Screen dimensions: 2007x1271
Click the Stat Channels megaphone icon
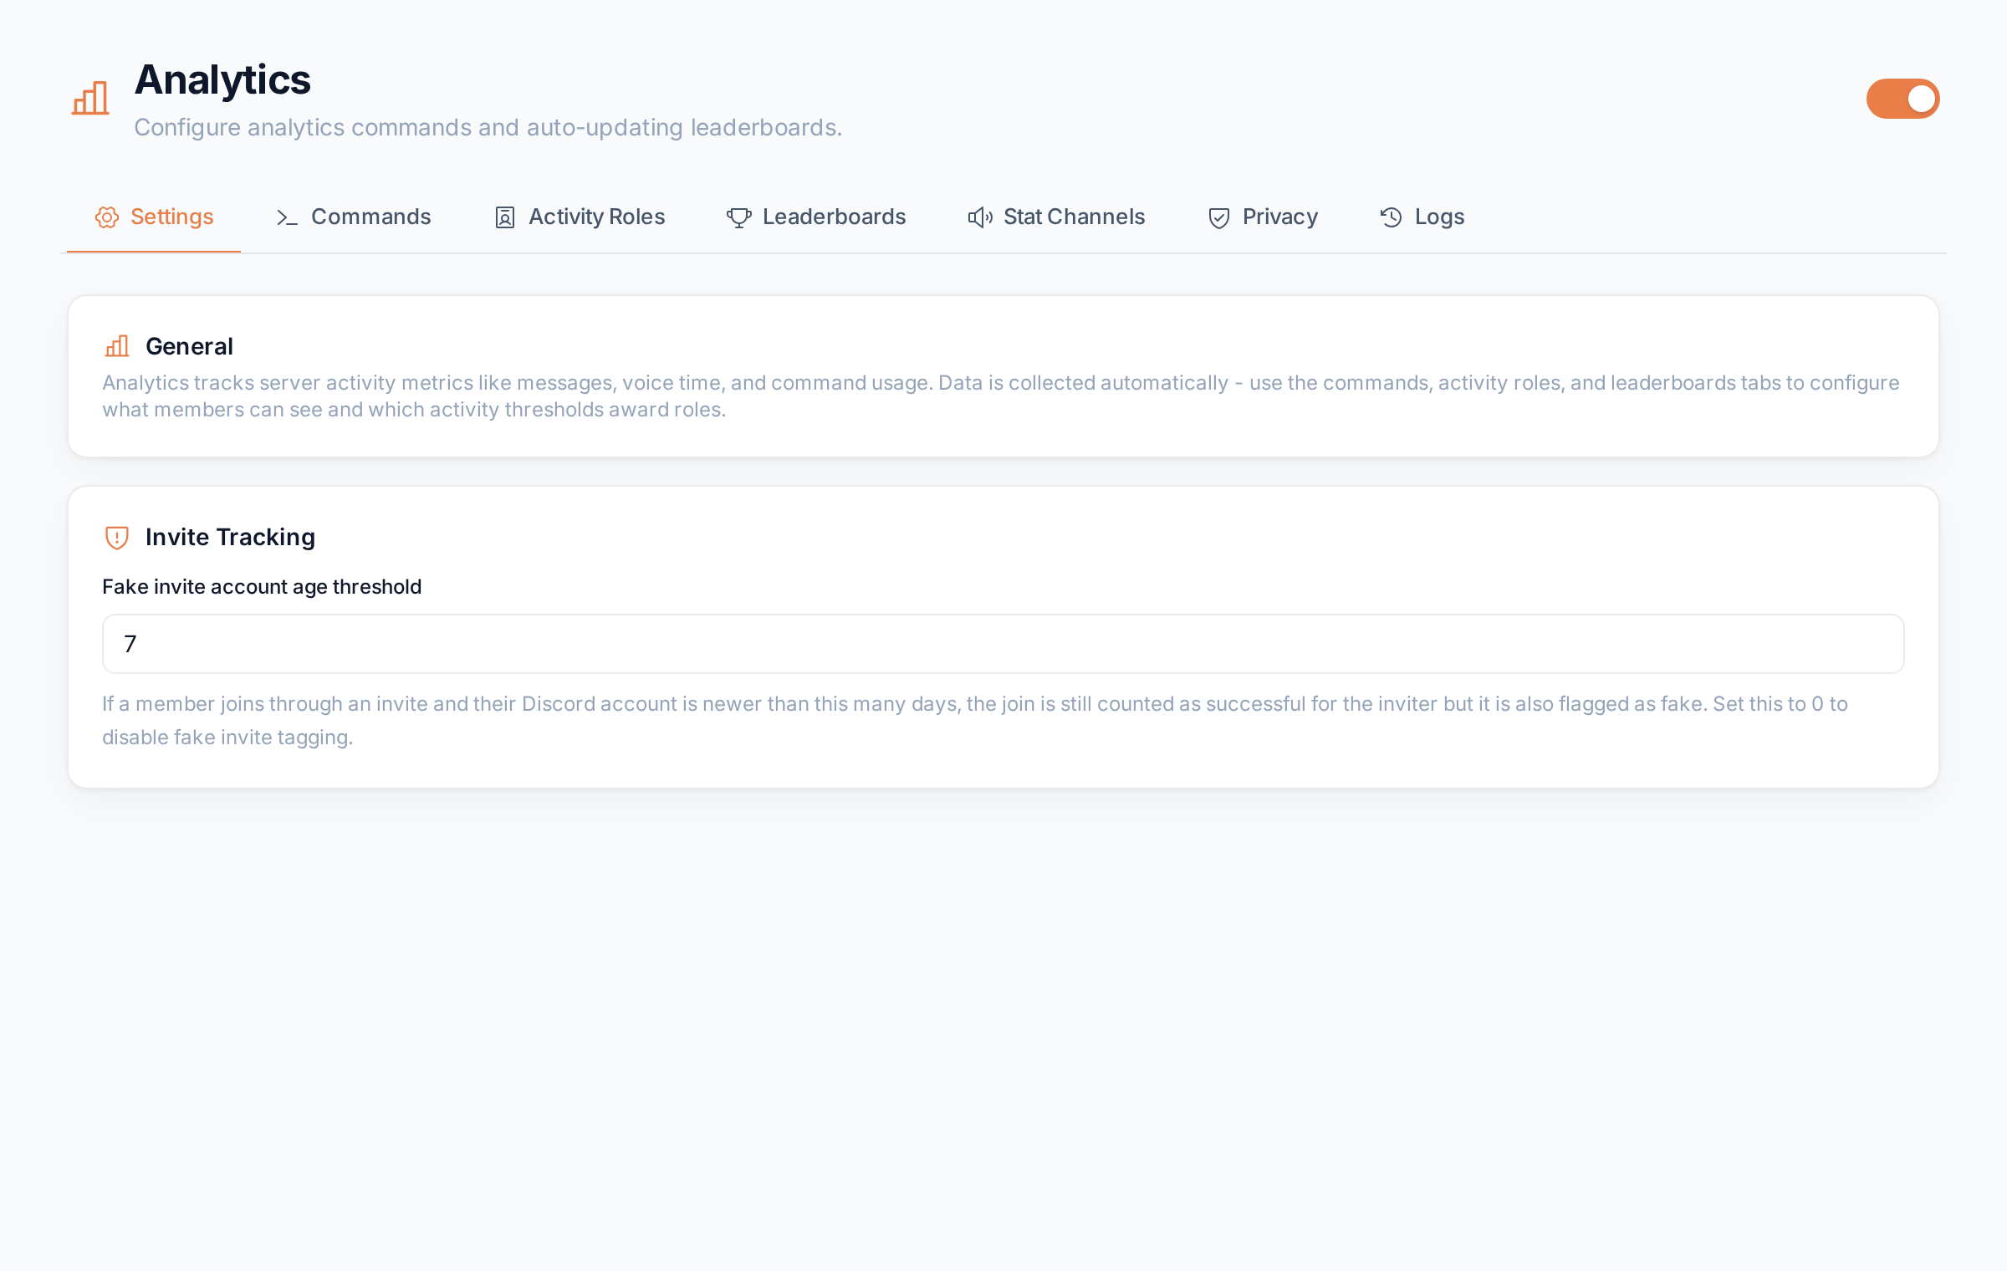coord(980,217)
